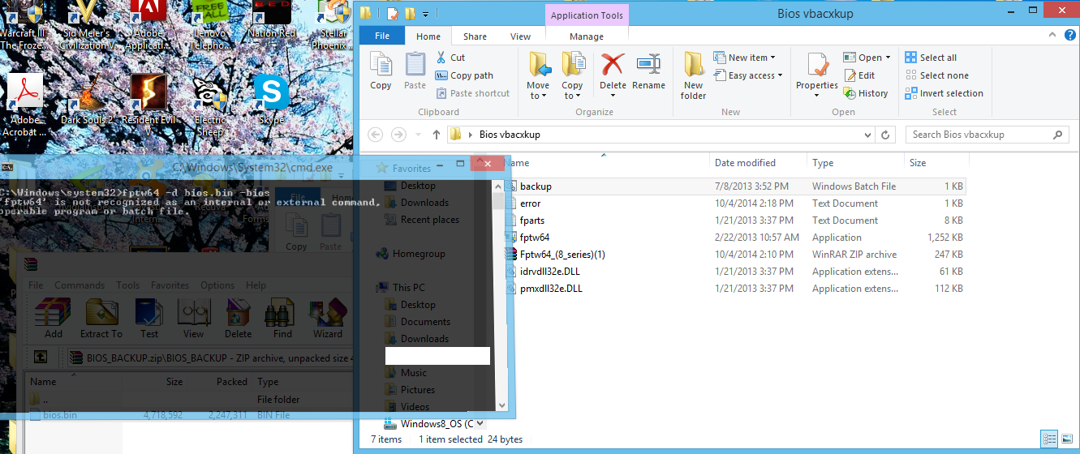Select the fptw64 application file
This screenshot has height=454, width=1080.
734,238
